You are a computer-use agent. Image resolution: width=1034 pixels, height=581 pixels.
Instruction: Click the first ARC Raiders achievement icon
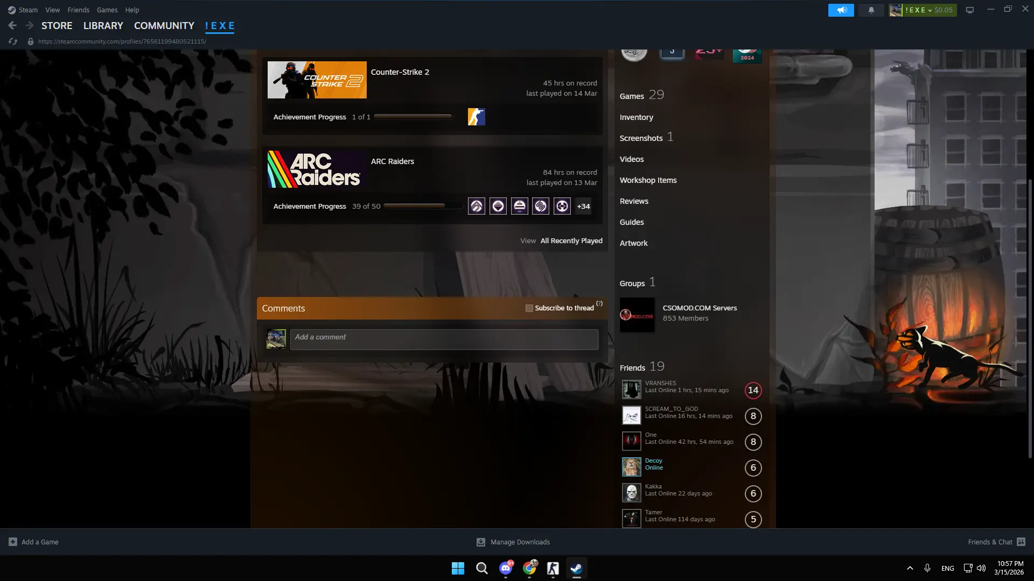click(x=477, y=206)
